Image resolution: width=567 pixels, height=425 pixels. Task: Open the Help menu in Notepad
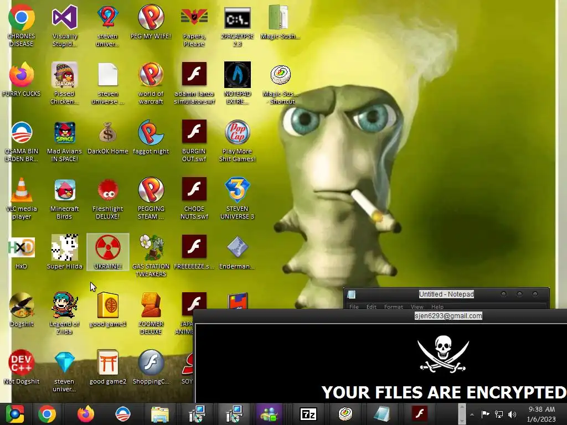pyautogui.click(x=437, y=307)
